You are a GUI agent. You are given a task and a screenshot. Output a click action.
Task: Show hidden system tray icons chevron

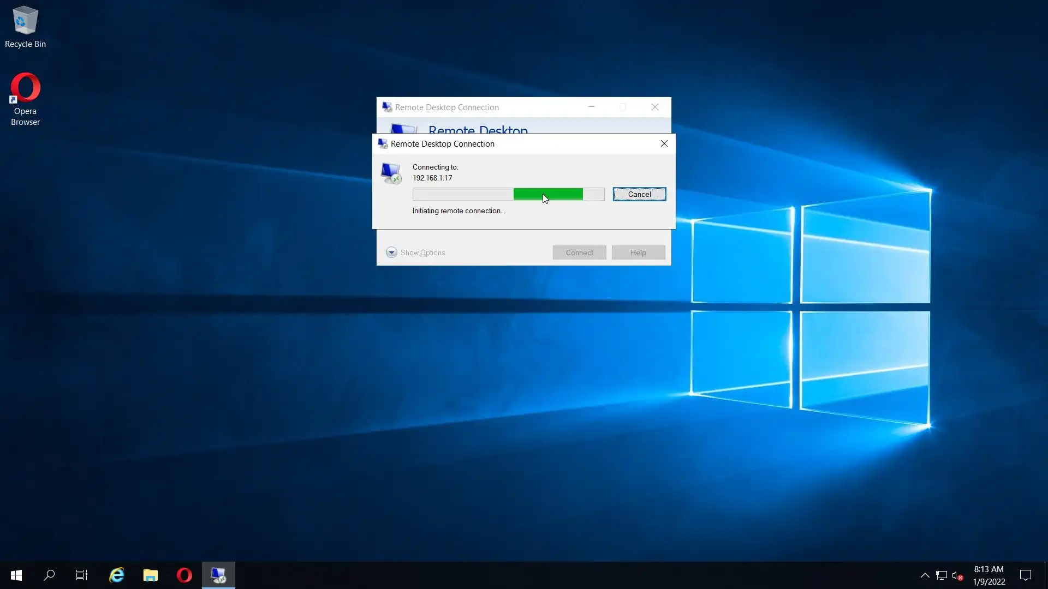(925, 575)
